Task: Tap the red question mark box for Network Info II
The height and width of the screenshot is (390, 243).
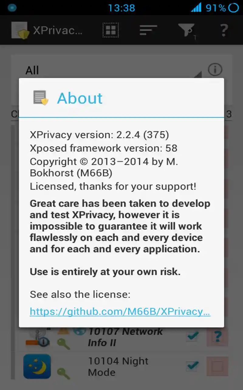Action: point(217,337)
